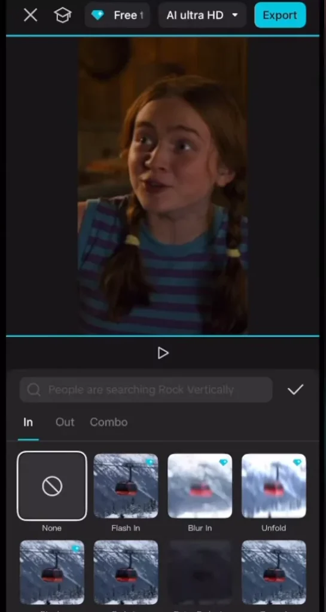Image resolution: width=326 pixels, height=612 pixels.
Task: Click the video preview of the girl
Action: (163, 186)
